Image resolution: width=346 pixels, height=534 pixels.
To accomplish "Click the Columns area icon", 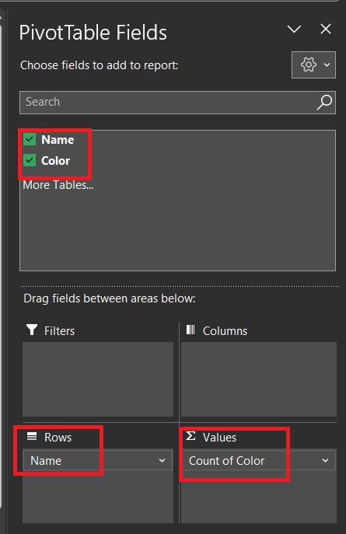I will [x=190, y=330].
